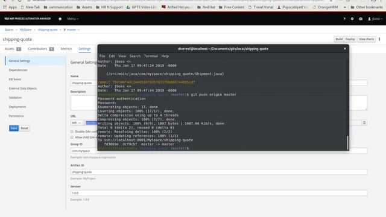Viewport: 386px width, 217px height.
Task: Click the terminal vertical scrollbar thumb
Action: (347, 142)
